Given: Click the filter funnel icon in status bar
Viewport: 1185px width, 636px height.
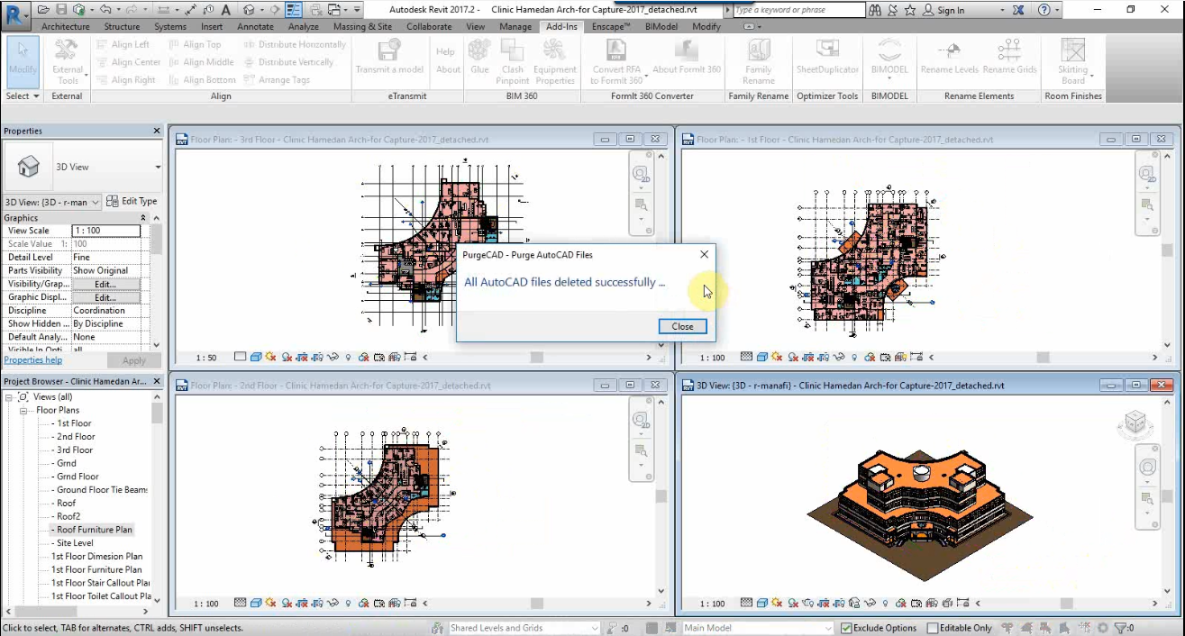Looking at the screenshot, I should coord(1121,628).
